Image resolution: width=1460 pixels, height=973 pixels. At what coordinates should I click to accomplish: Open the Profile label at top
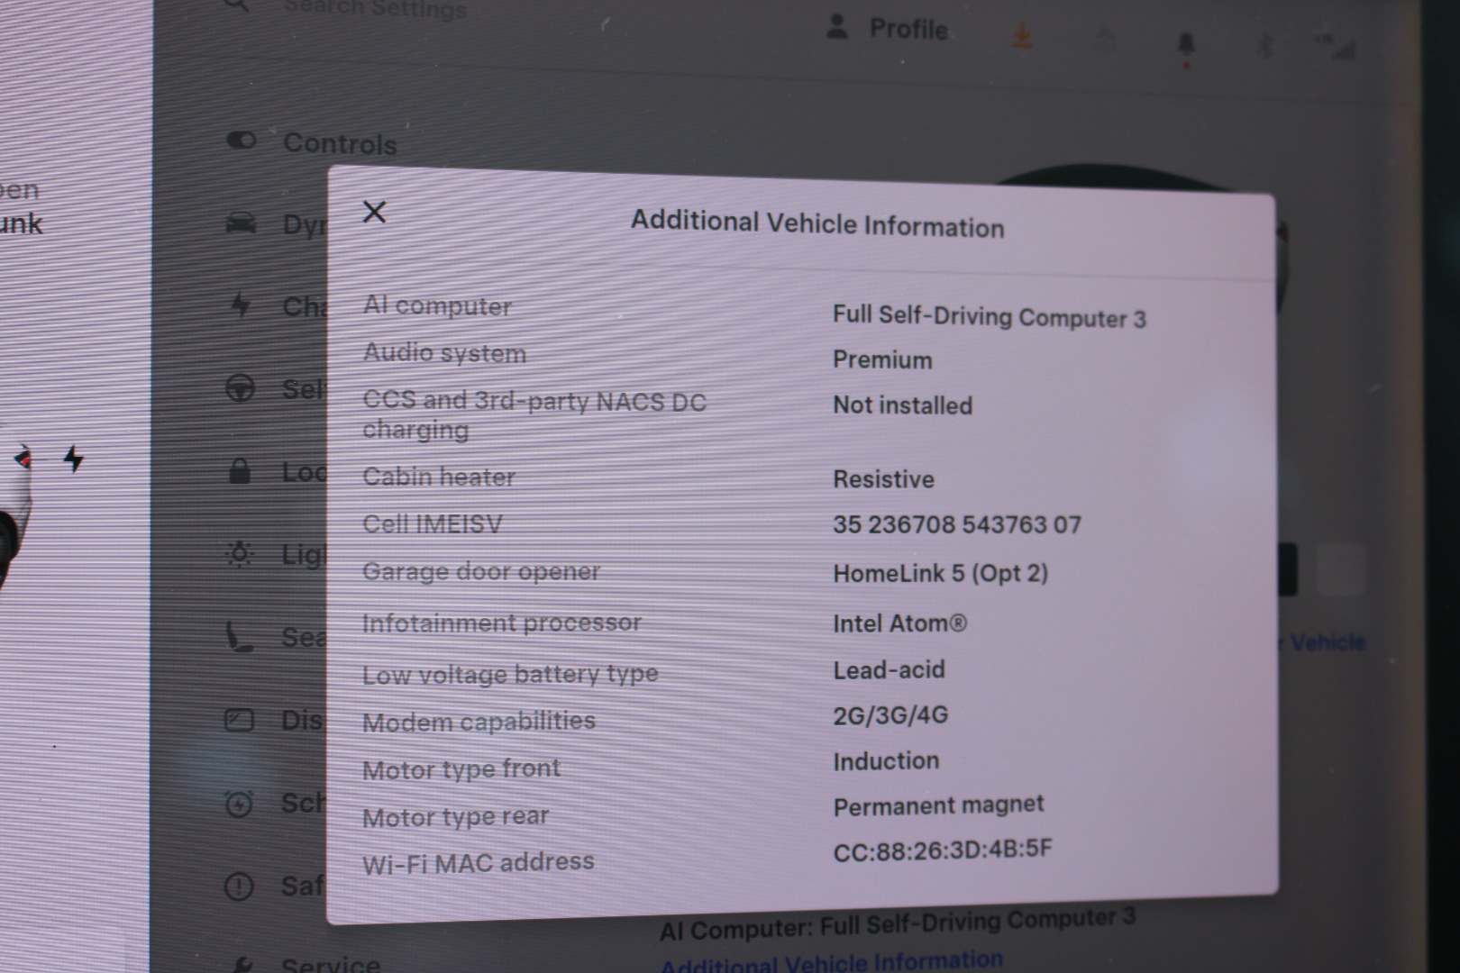click(908, 30)
